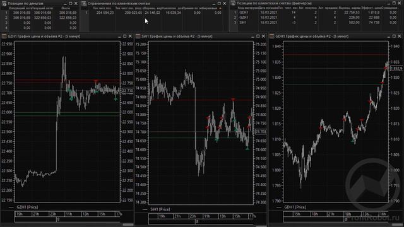Minimize the 'Позиции по деньгам' window
This screenshot has height=227, width=404.
(x=65, y=4)
